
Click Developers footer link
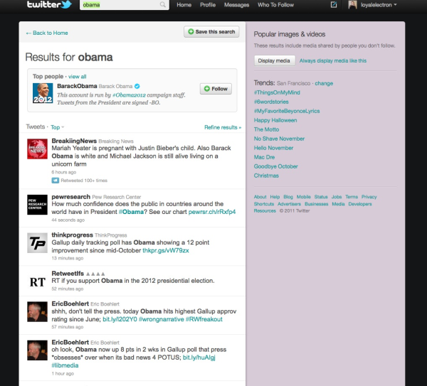pos(359,204)
